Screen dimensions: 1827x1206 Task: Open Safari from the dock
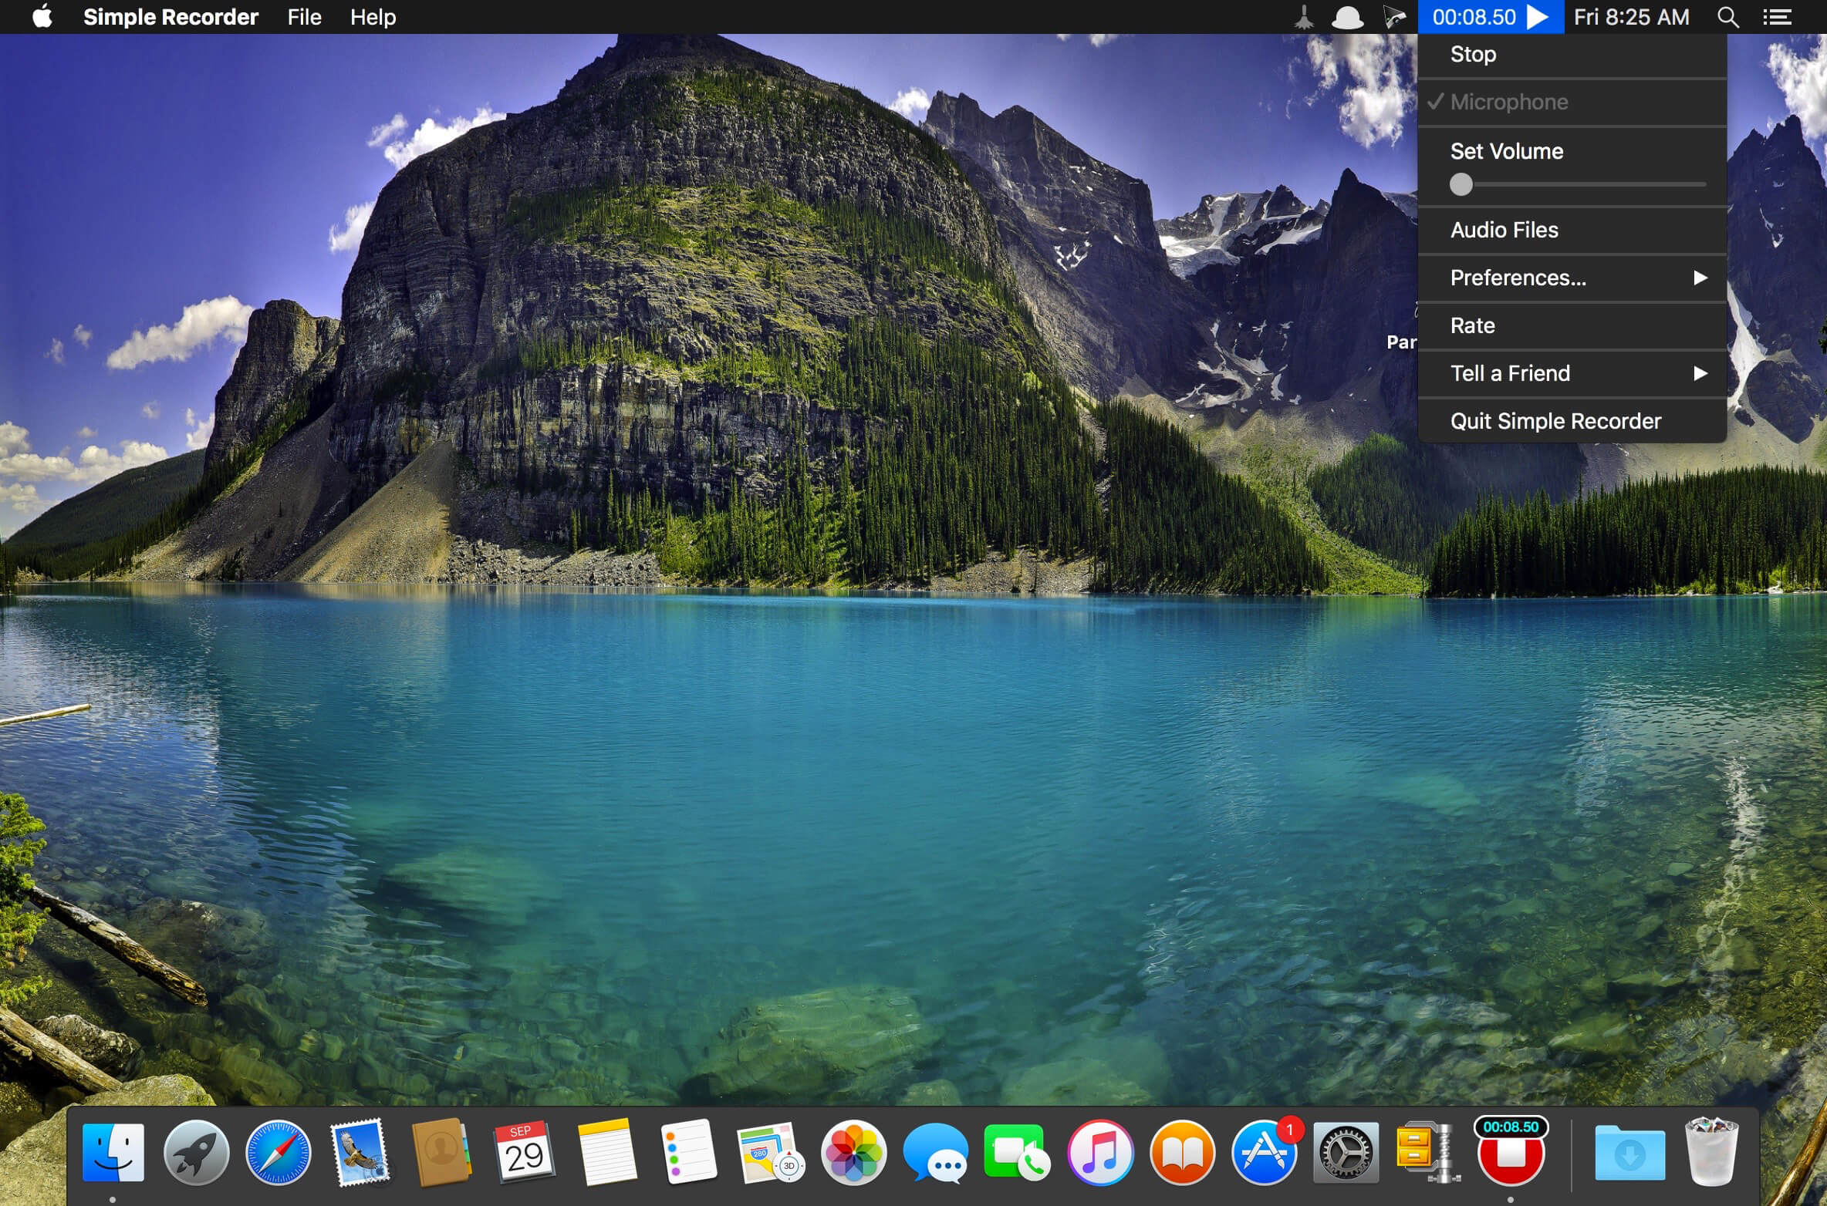(x=278, y=1153)
